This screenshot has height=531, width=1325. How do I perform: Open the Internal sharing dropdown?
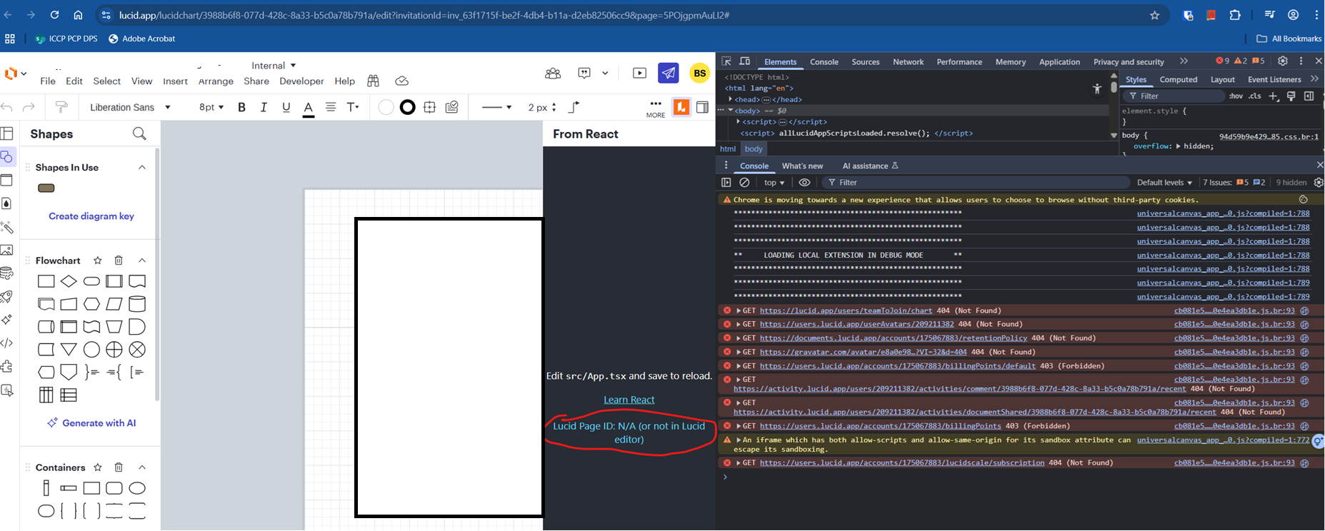[x=274, y=65]
